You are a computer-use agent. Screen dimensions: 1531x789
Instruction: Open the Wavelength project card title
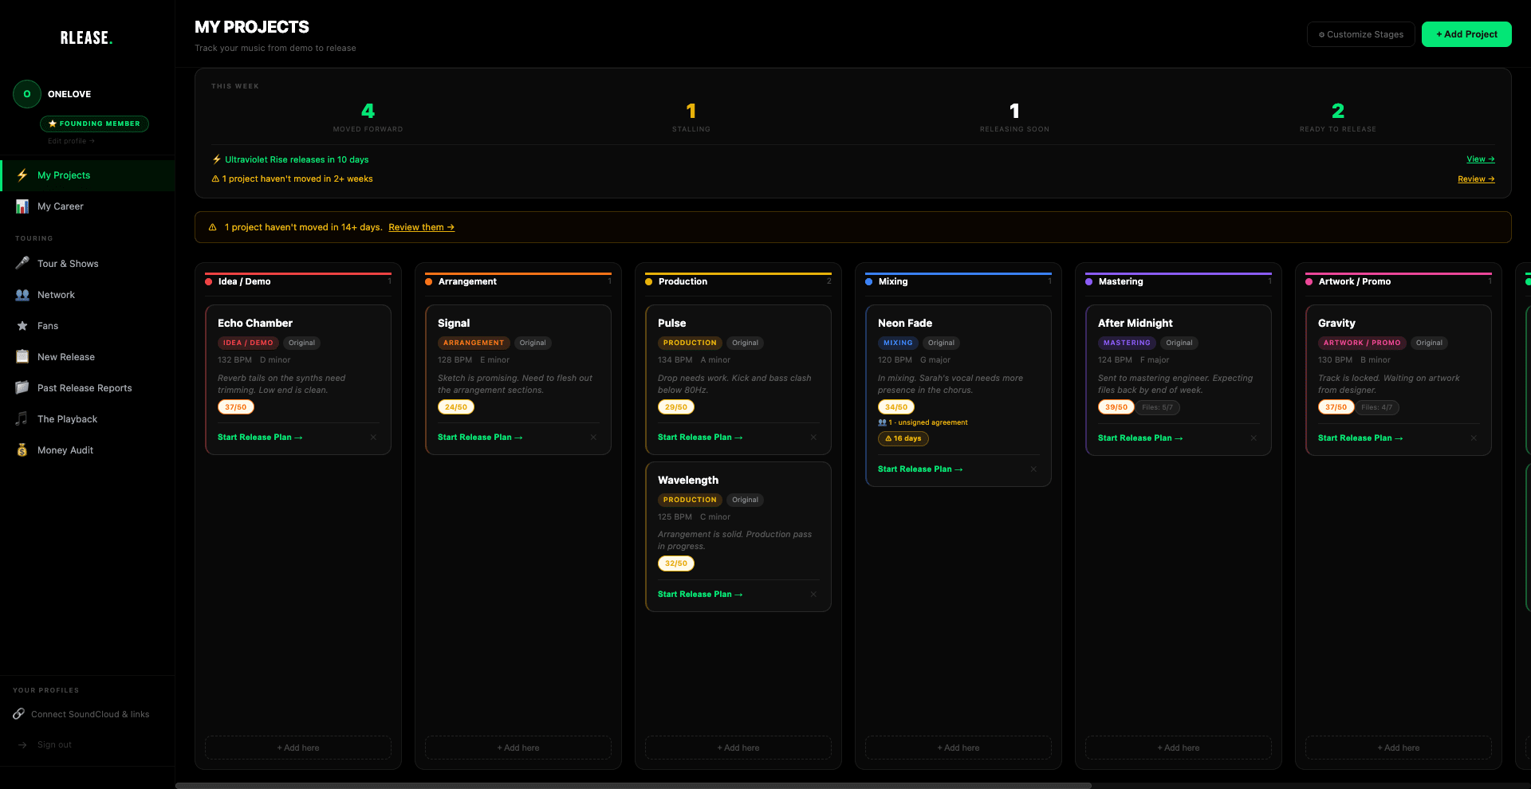coord(688,481)
